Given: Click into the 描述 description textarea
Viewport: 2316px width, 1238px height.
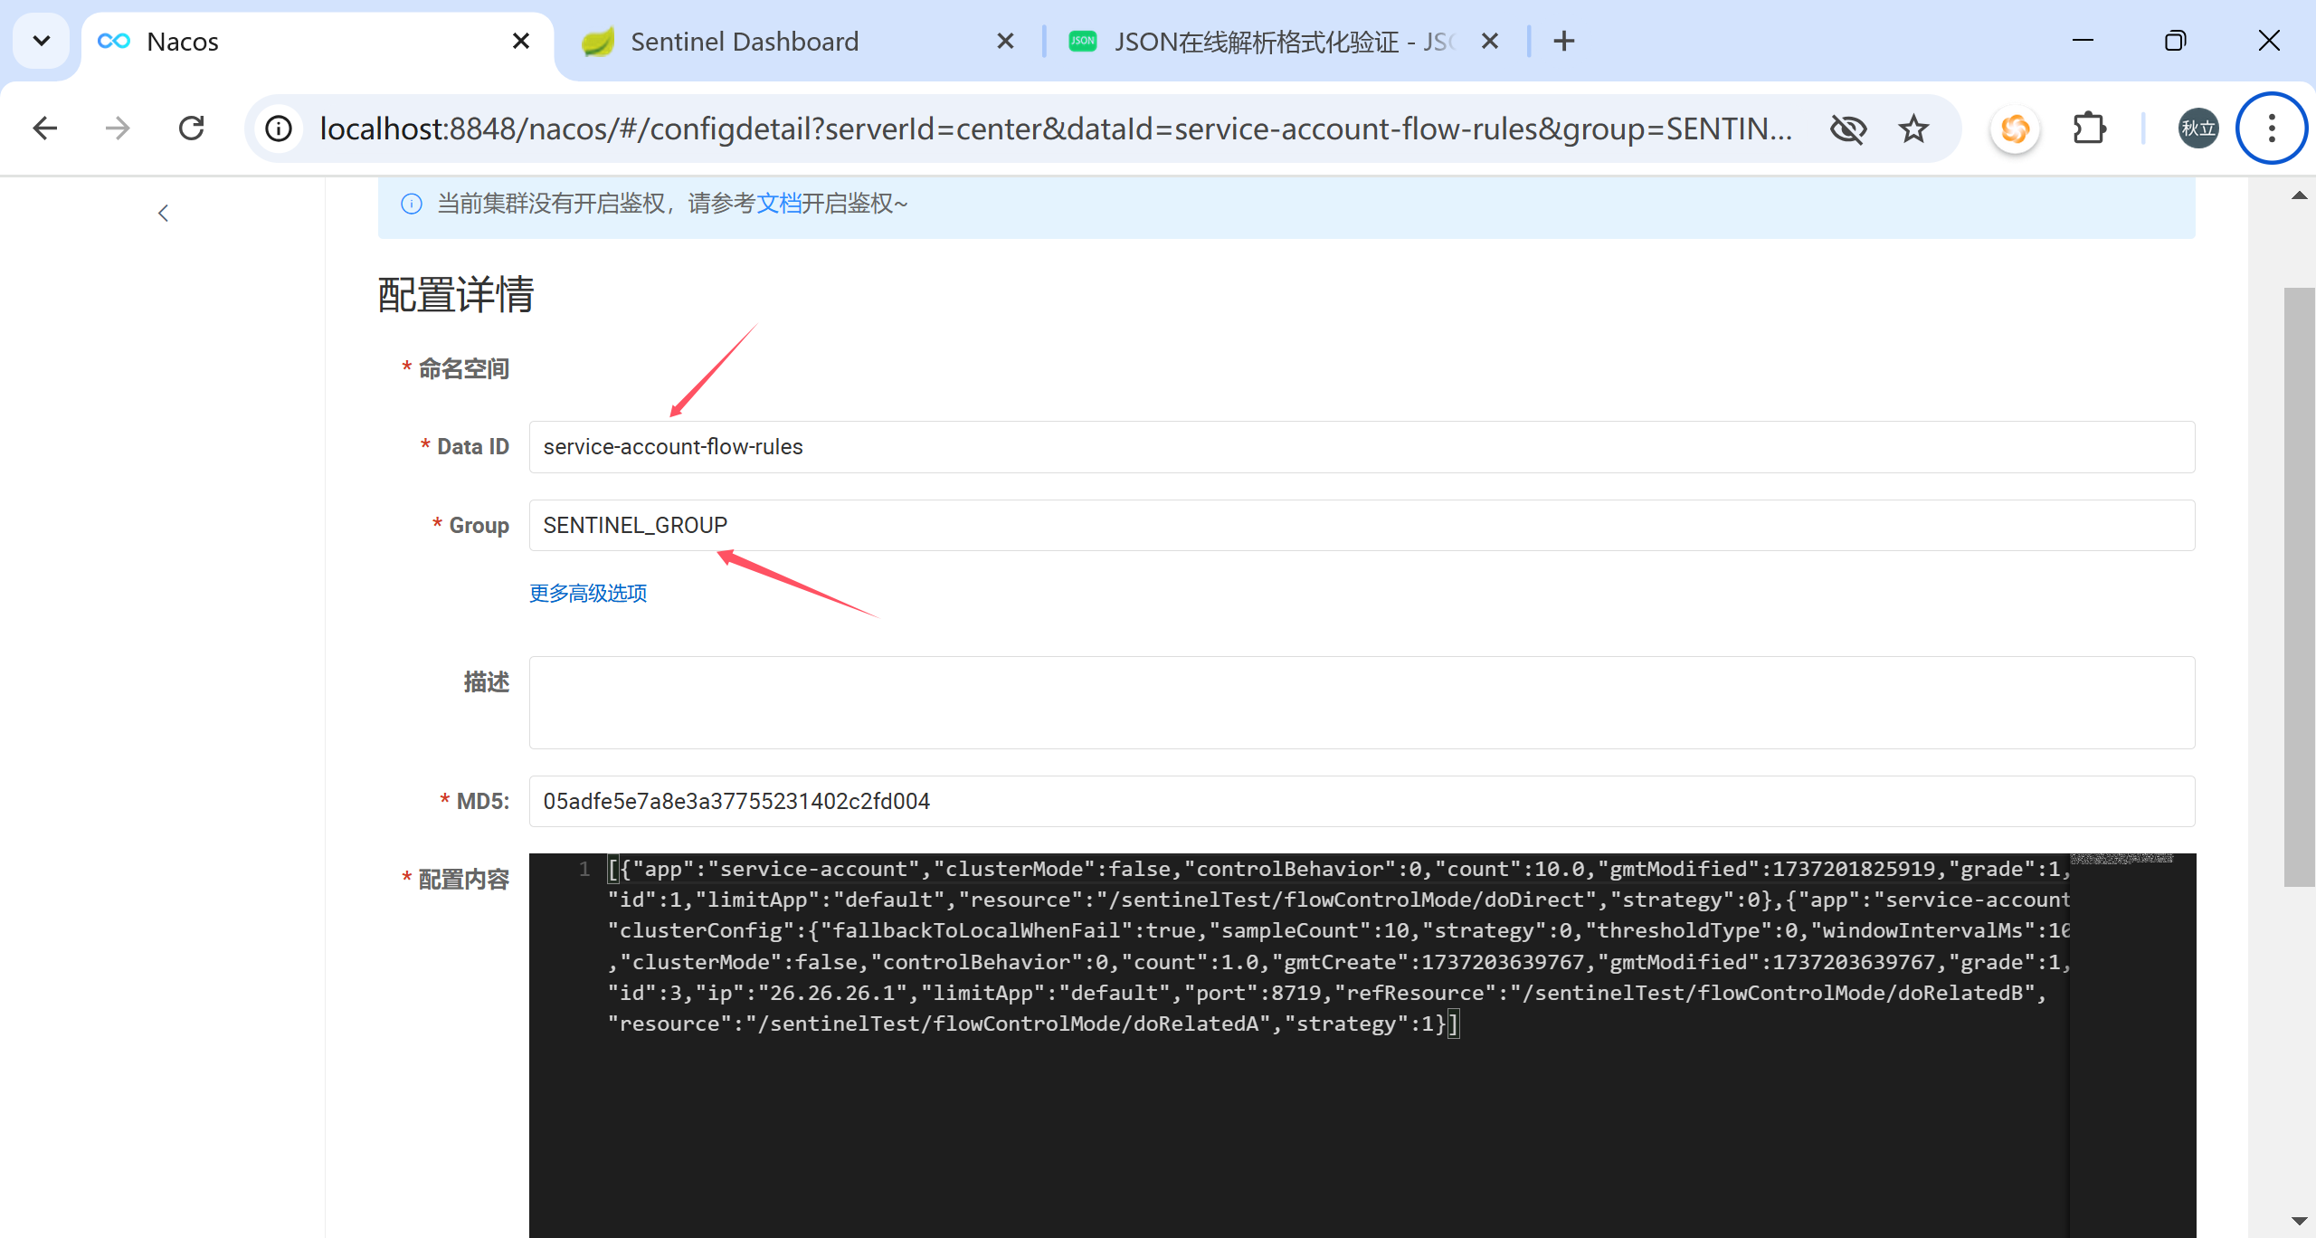Looking at the screenshot, I should 1361,702.
